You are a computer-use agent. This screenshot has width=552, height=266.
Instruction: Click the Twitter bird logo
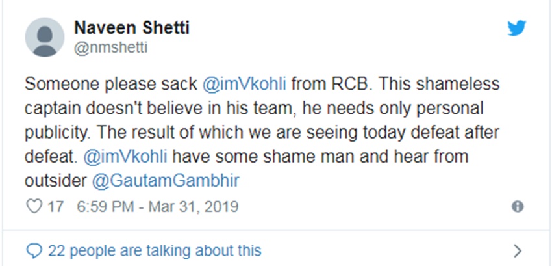(516, 28)
